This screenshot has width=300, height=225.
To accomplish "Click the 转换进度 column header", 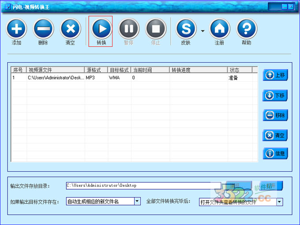I will click(x=199, y=70).
